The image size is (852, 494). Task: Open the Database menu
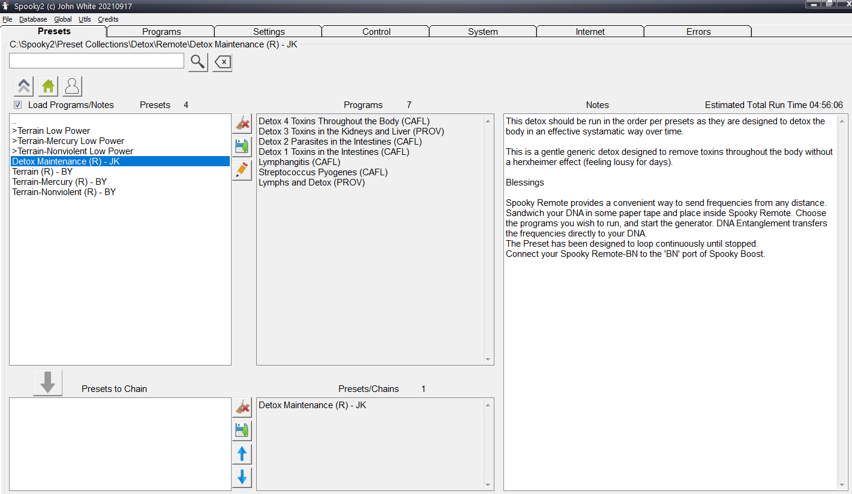tap(33, 19)
